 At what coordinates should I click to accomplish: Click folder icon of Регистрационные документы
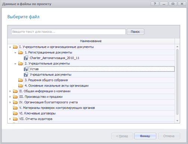coord(21,53)
